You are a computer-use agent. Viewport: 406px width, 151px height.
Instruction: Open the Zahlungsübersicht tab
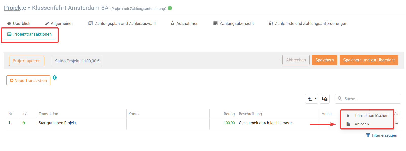(234, 23)
